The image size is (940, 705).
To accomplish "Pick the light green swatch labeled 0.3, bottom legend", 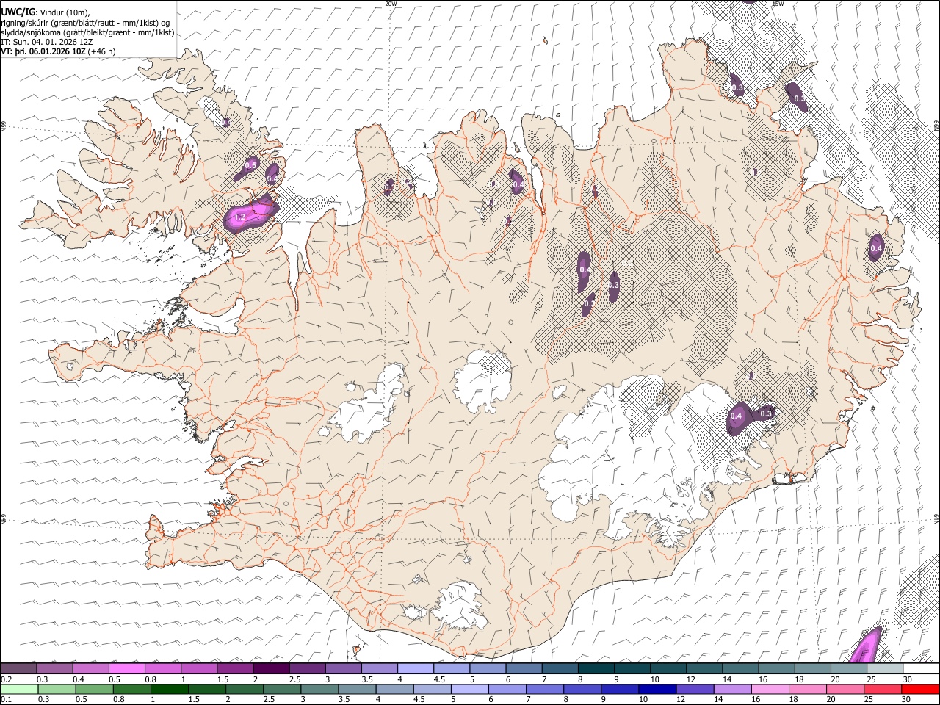I will [57, 690].
